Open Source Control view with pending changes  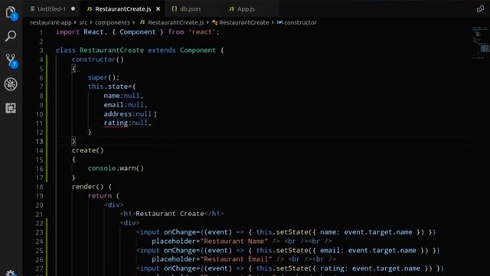coord(11,61)
